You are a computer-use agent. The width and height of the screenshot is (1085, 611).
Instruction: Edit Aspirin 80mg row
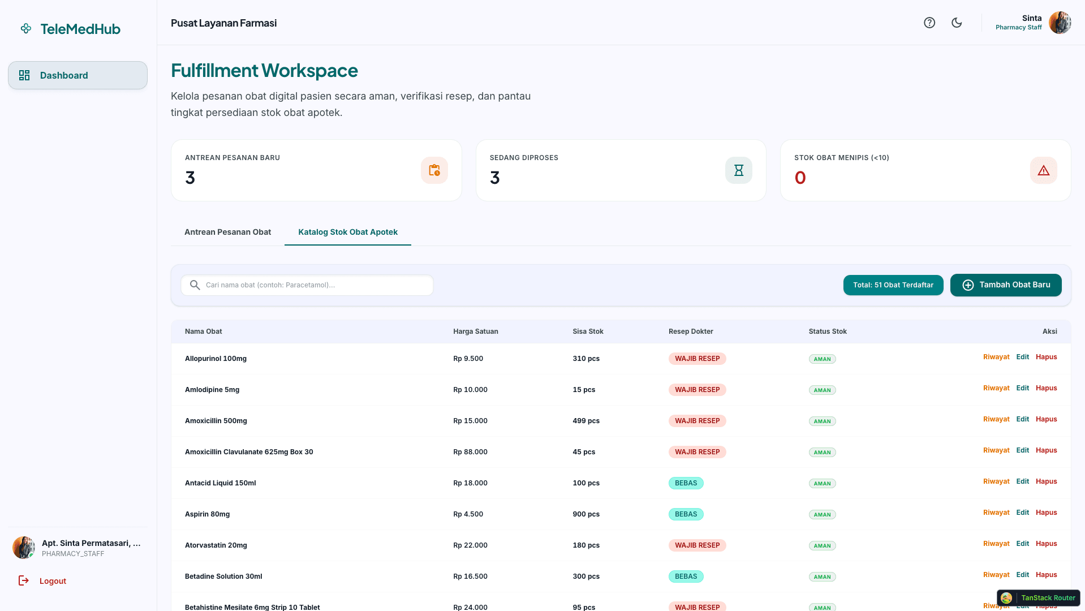1022,513
